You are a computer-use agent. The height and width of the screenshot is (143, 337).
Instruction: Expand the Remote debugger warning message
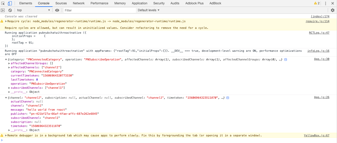(6, 135)
